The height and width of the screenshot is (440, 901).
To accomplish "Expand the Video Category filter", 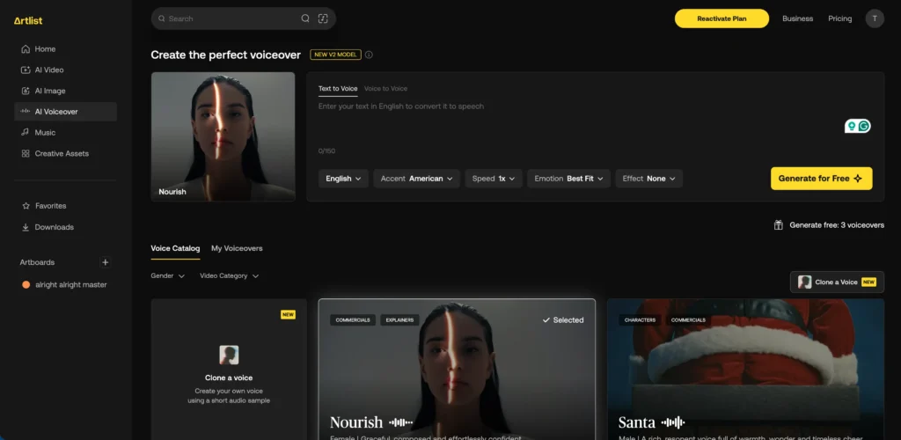I will [230, 275].
